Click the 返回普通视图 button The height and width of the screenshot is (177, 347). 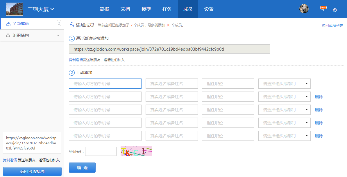tap(32, 171)
